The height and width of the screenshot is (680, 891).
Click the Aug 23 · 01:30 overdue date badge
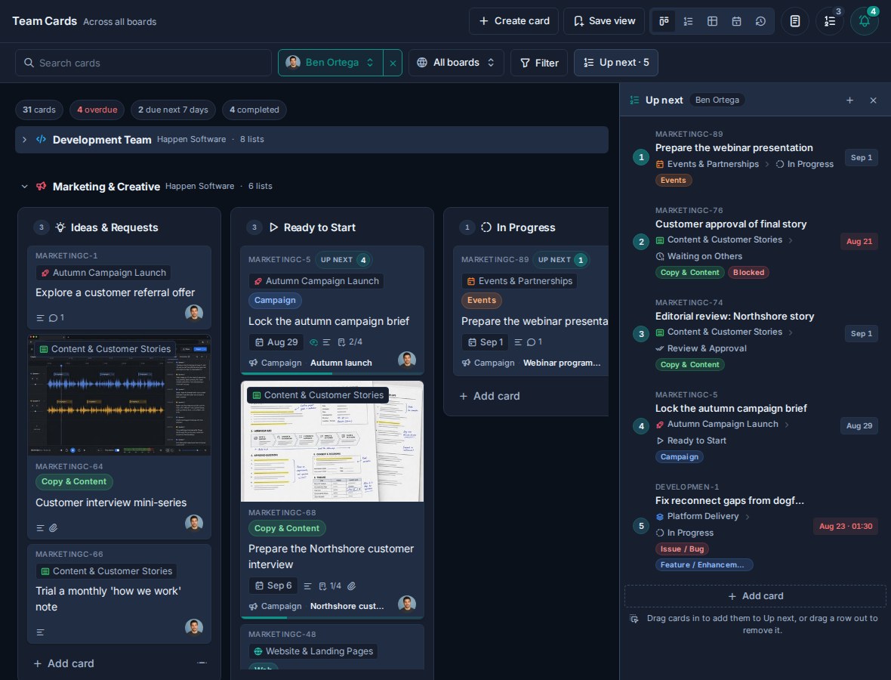(x=846, y=527)
